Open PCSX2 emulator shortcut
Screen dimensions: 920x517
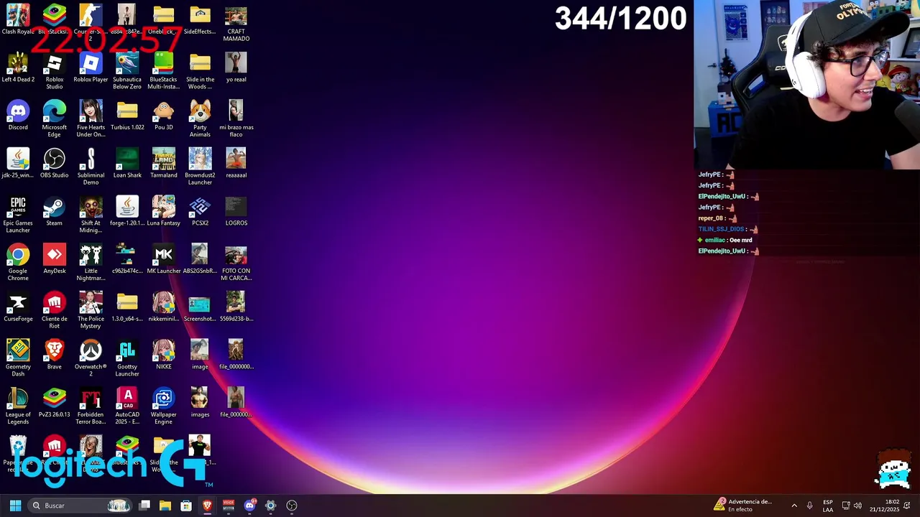tap(200, 212)
